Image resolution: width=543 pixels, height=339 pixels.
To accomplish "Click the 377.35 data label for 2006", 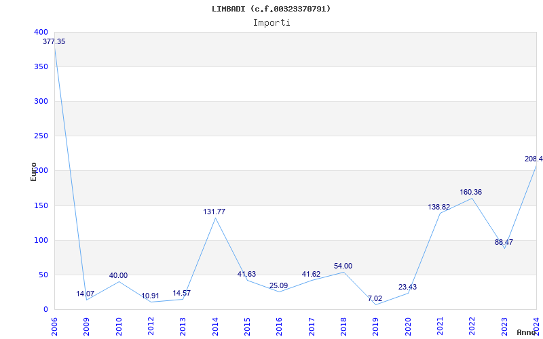I will (x=54, y=42).
